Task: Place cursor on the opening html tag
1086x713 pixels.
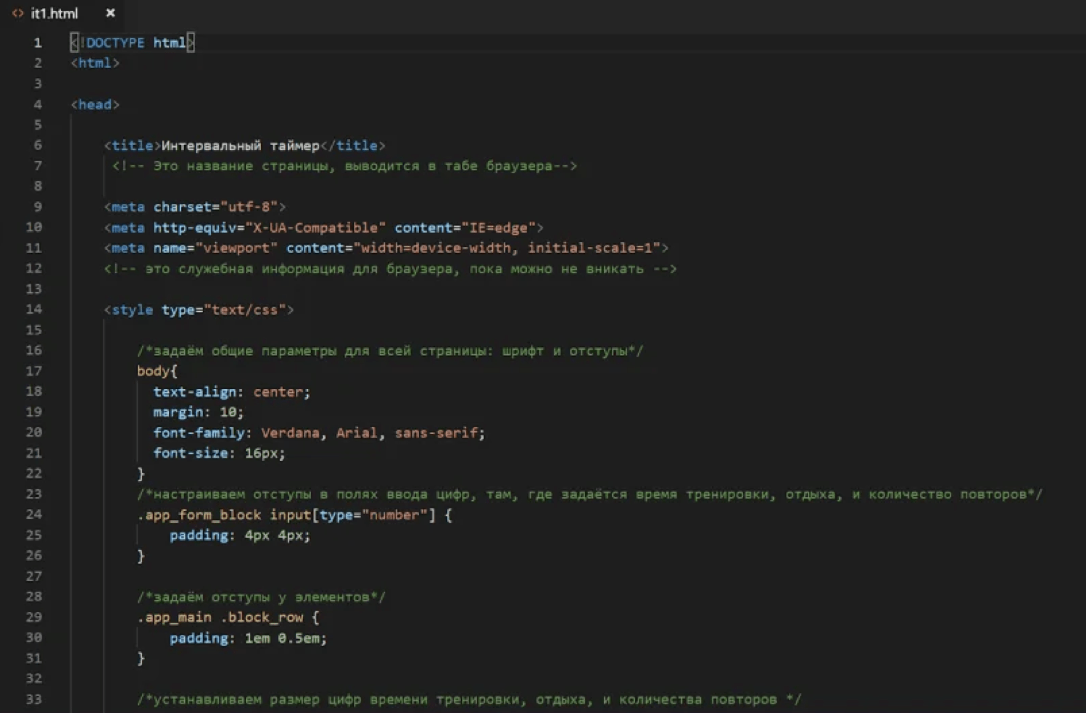Action: coord(95,63)
